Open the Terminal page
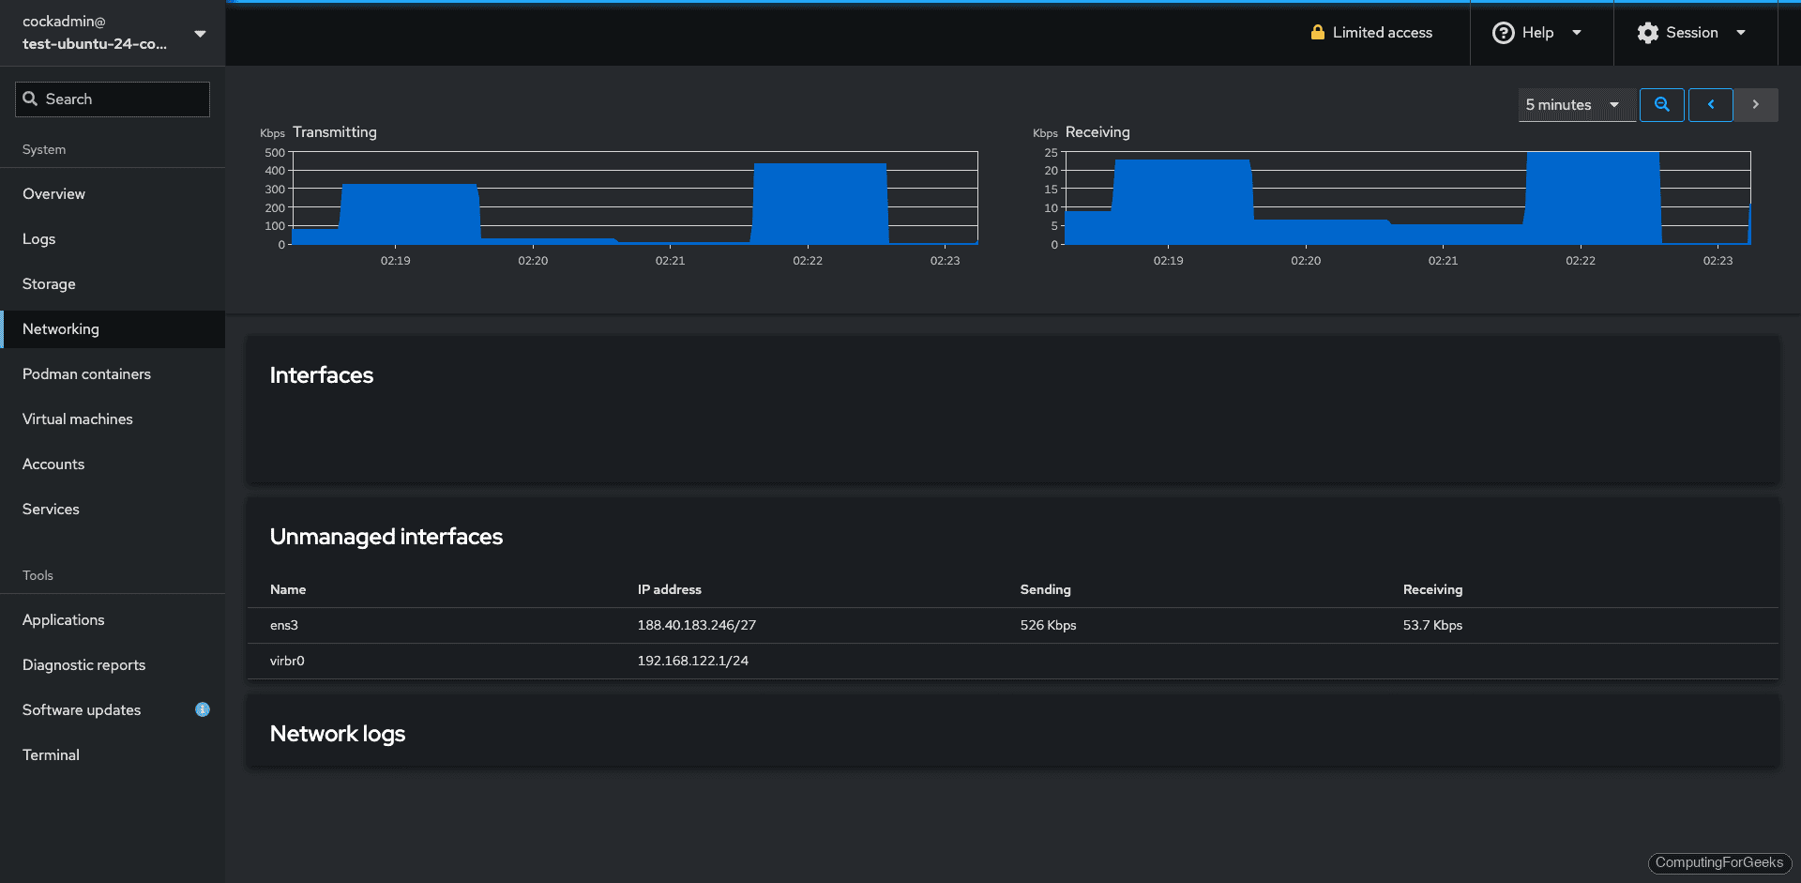 pyautogui.click(x=50, y=754)
